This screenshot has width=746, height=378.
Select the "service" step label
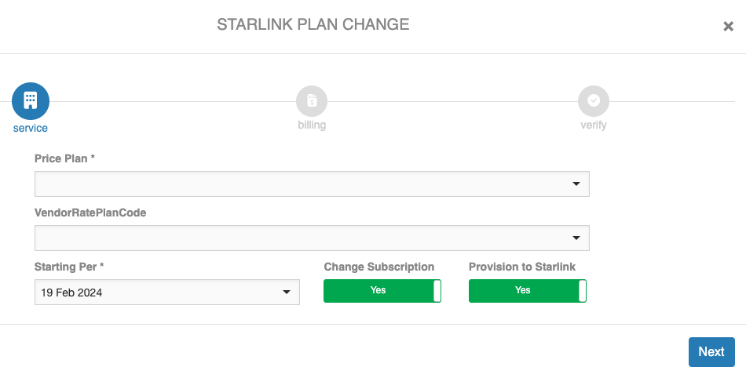point(31,128)
